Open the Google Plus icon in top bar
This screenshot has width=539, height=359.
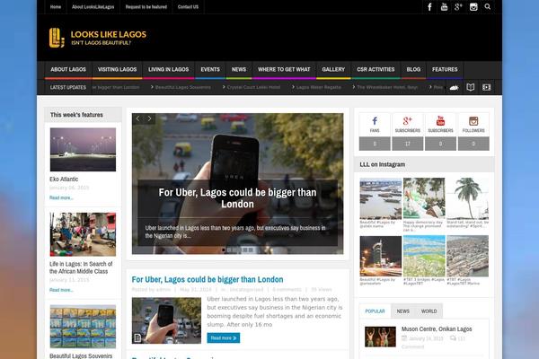pos(458,7)
